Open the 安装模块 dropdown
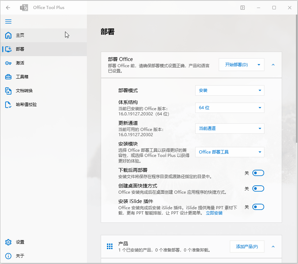 [x=229, y=152]
